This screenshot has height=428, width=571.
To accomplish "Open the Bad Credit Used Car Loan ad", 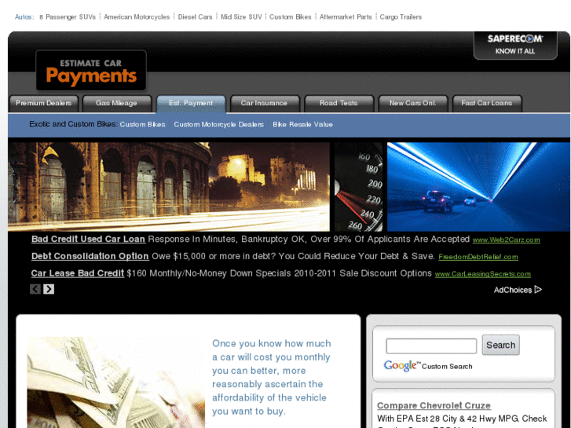I will pyautogui.click(x=88, y=240).
